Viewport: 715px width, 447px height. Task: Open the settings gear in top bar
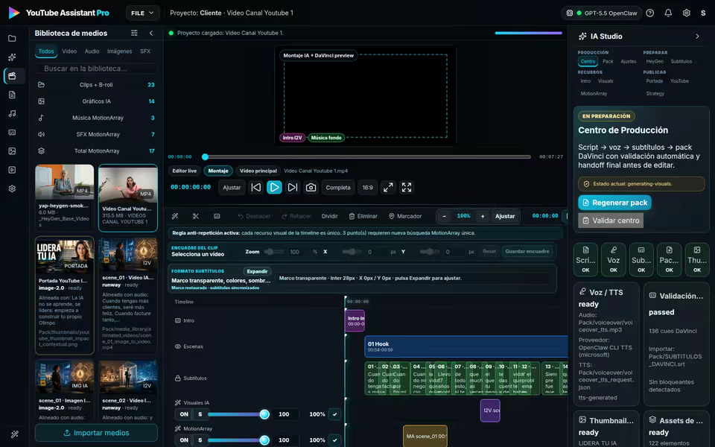click(686, 13)
